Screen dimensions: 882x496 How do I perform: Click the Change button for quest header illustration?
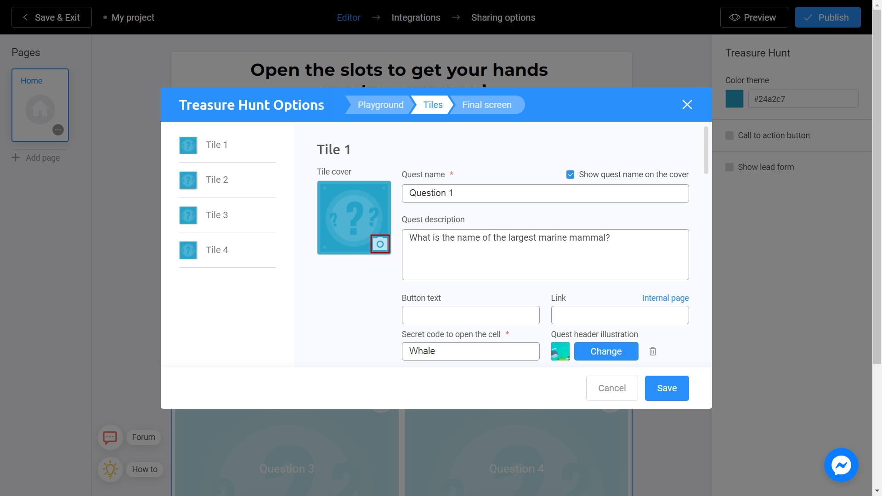tap(606, 351)
